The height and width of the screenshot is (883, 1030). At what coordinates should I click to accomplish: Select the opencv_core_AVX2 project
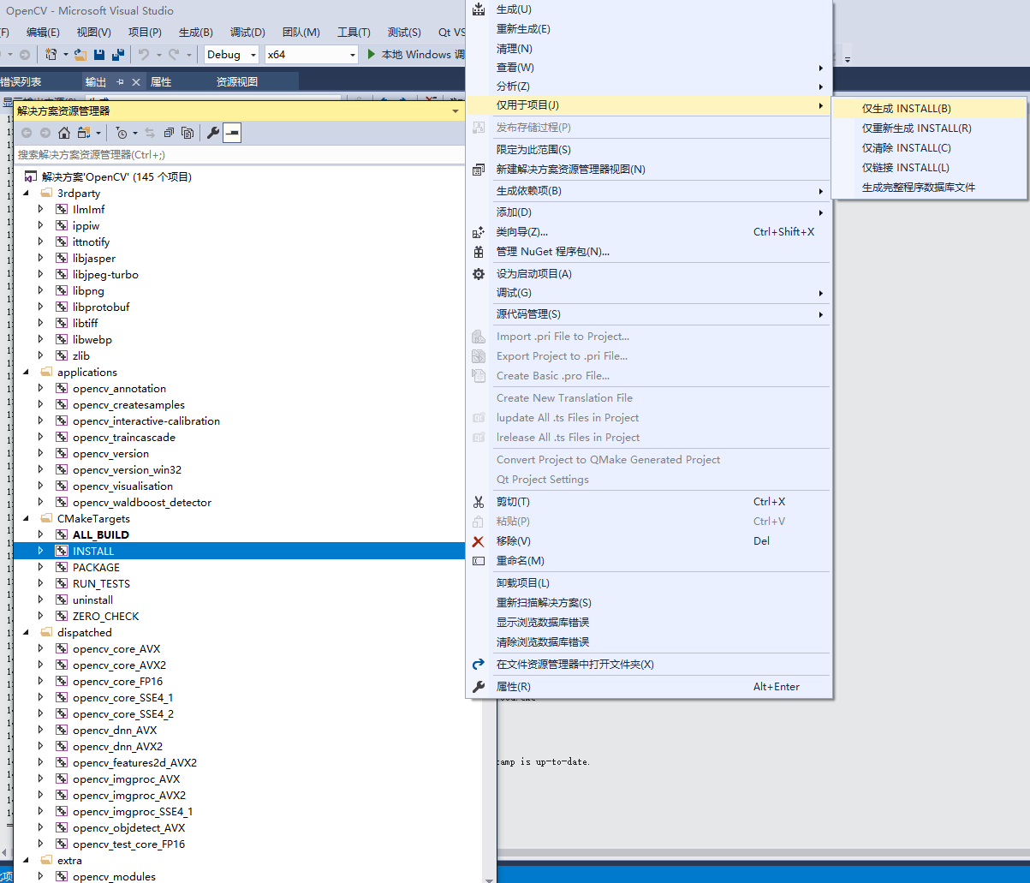[119, 665]
